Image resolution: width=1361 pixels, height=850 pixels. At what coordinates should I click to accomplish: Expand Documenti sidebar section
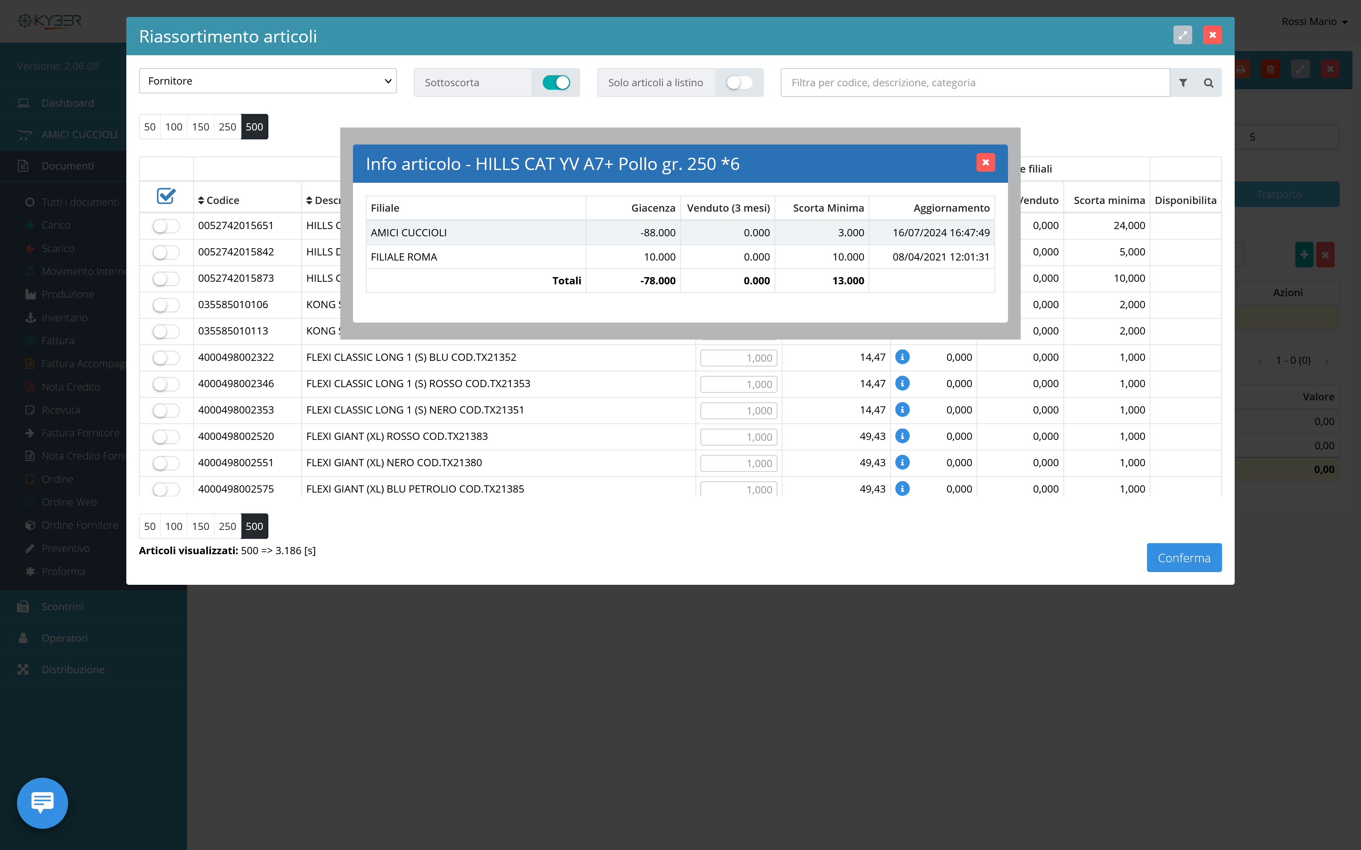(68, 166)
